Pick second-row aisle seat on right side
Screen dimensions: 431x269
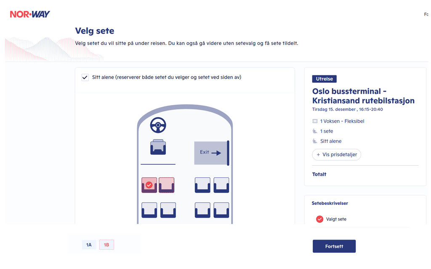202,210
